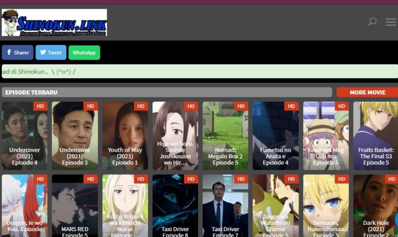Viewport: 398px width, 237px height.
Task: Share via WhatsApp button
Action: (x=84, y=53)
